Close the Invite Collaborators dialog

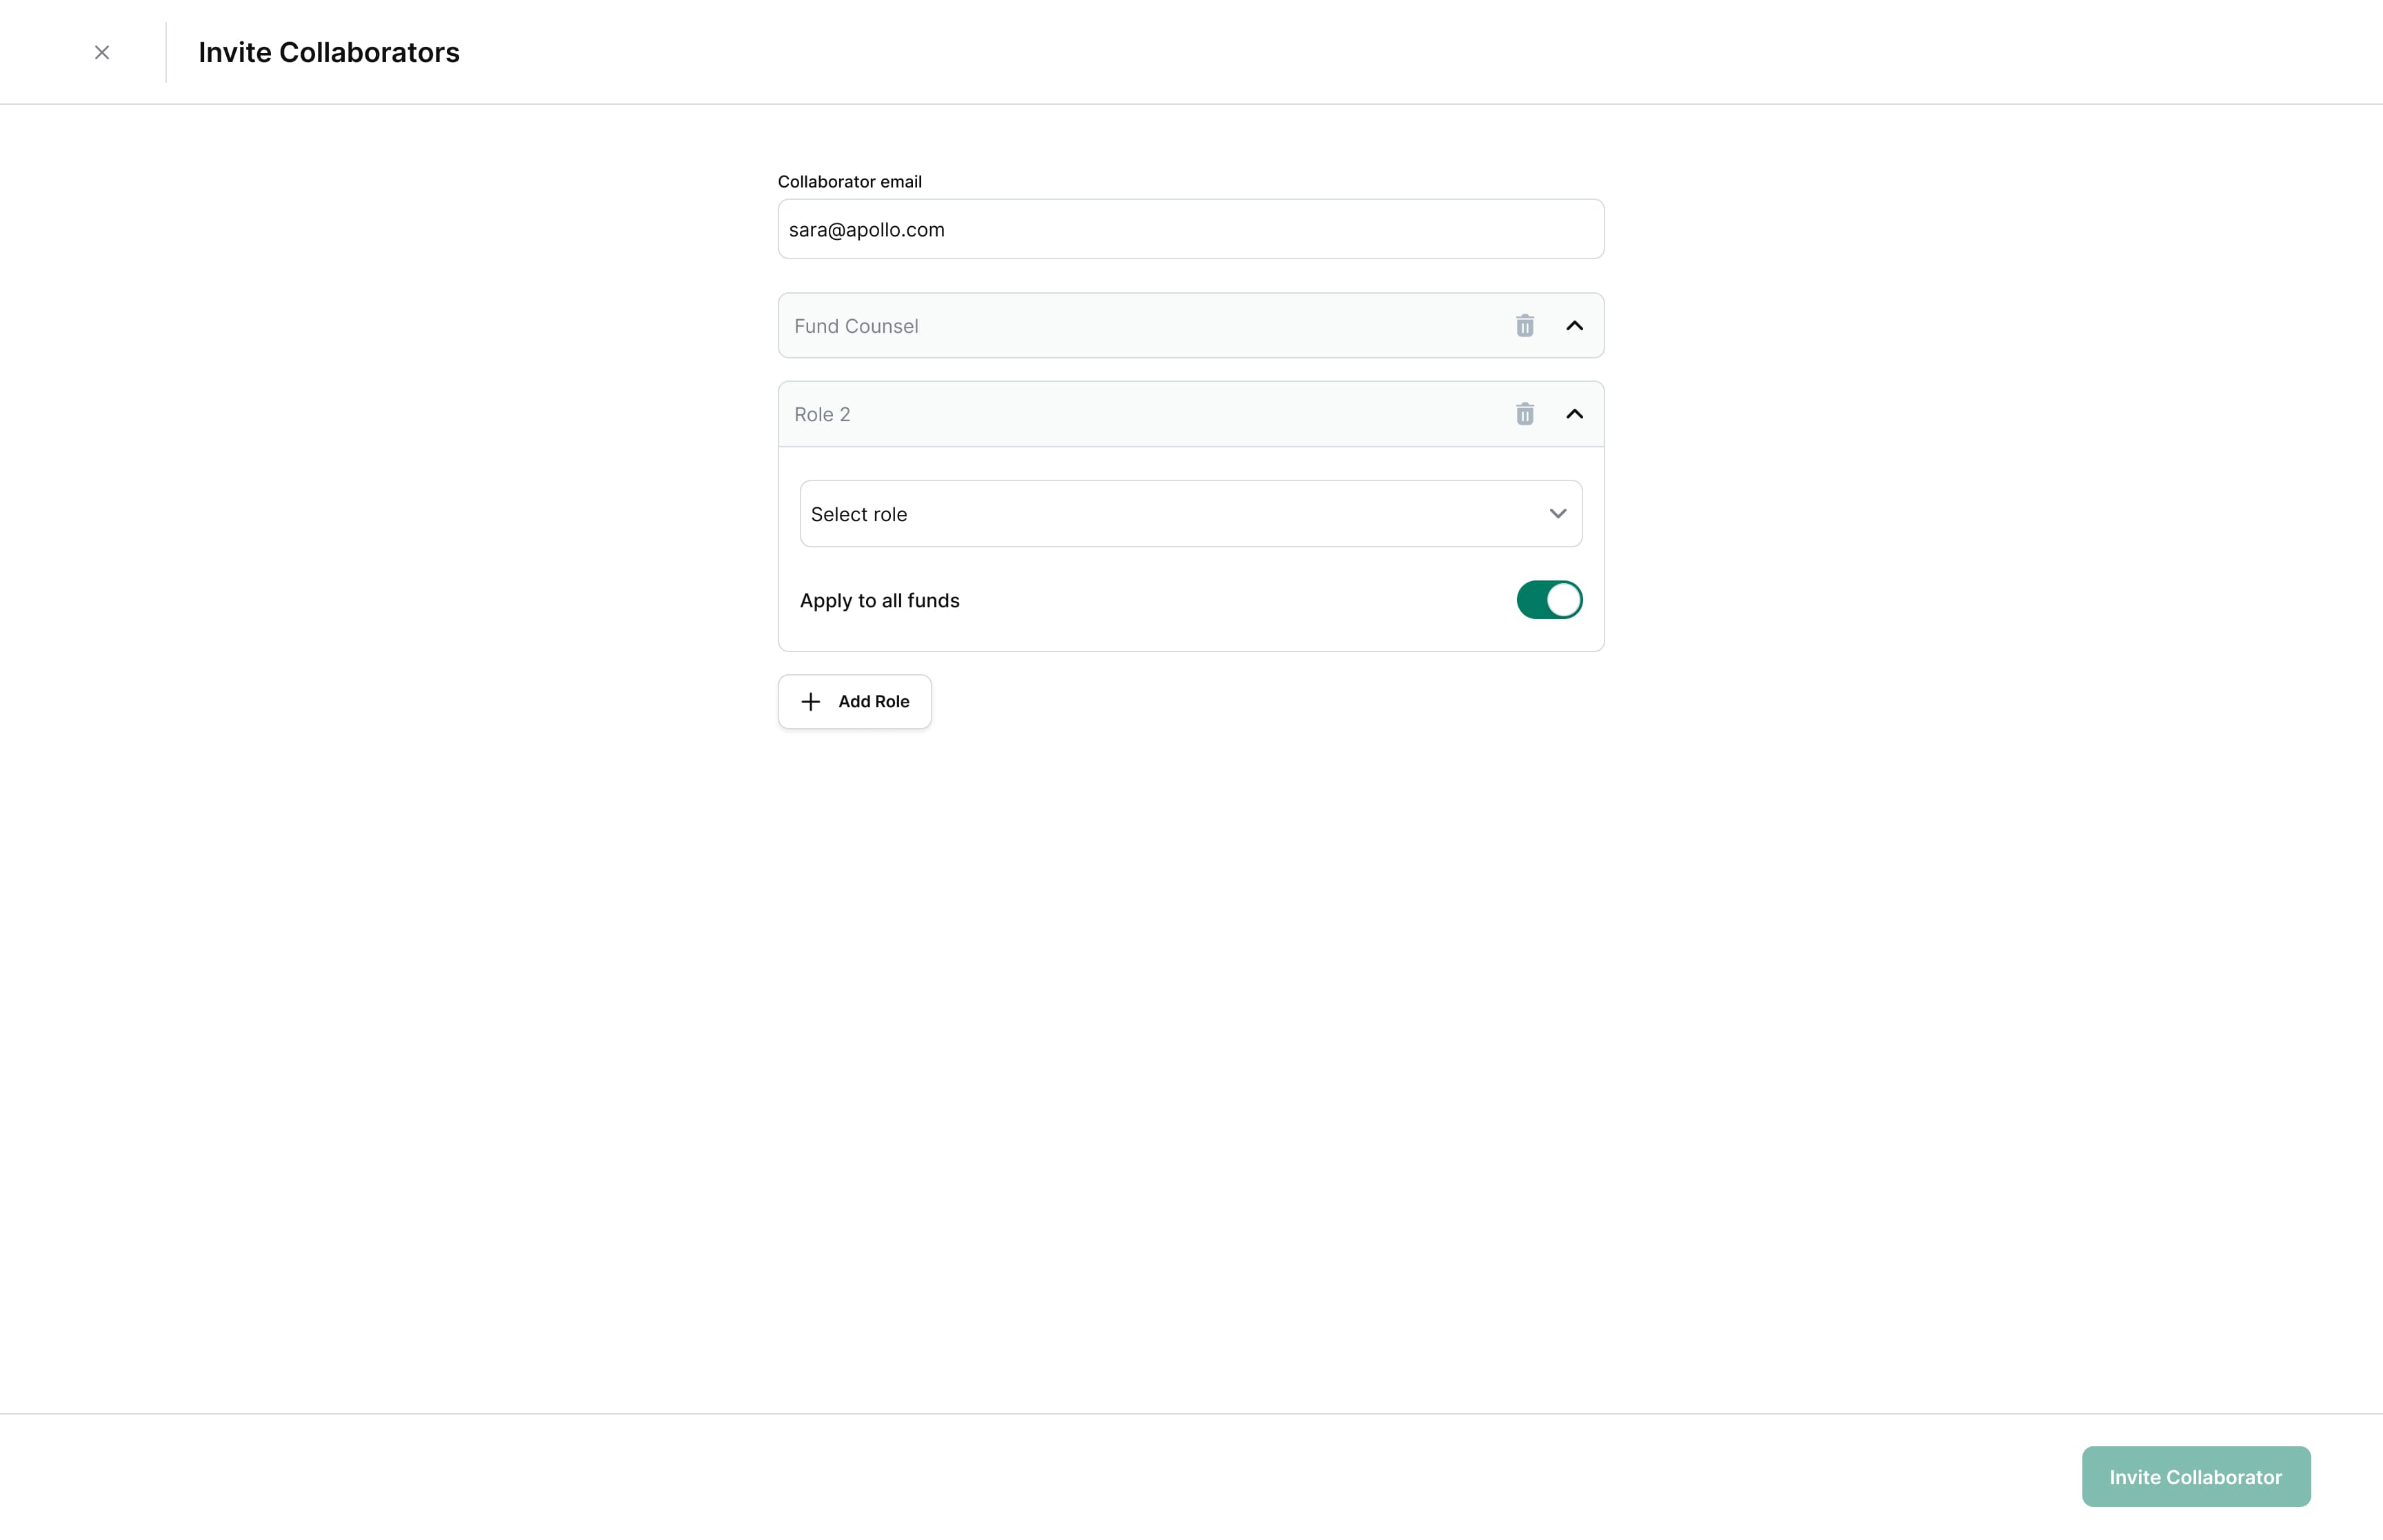click(102, 52)
